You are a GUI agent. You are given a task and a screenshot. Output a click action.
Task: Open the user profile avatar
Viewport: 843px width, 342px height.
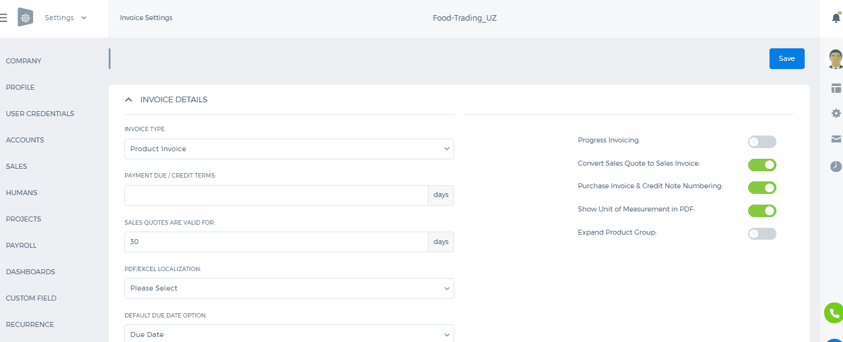[835, 59]
